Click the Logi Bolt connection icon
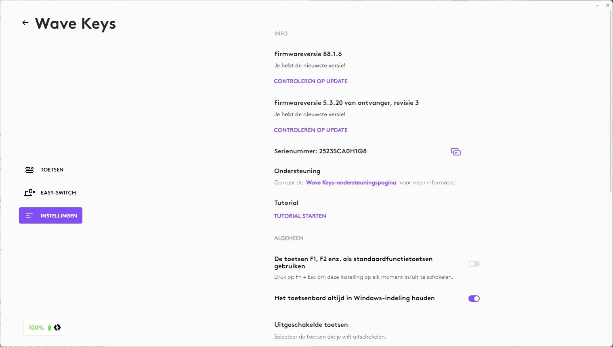The height and width of the screenshot is (347, 613). point(57,328)
